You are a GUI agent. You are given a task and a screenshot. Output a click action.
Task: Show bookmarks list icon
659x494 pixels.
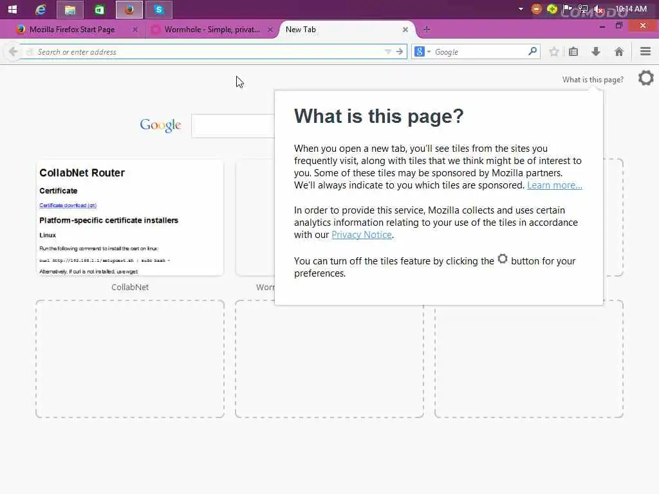click(x=573, y=51)
